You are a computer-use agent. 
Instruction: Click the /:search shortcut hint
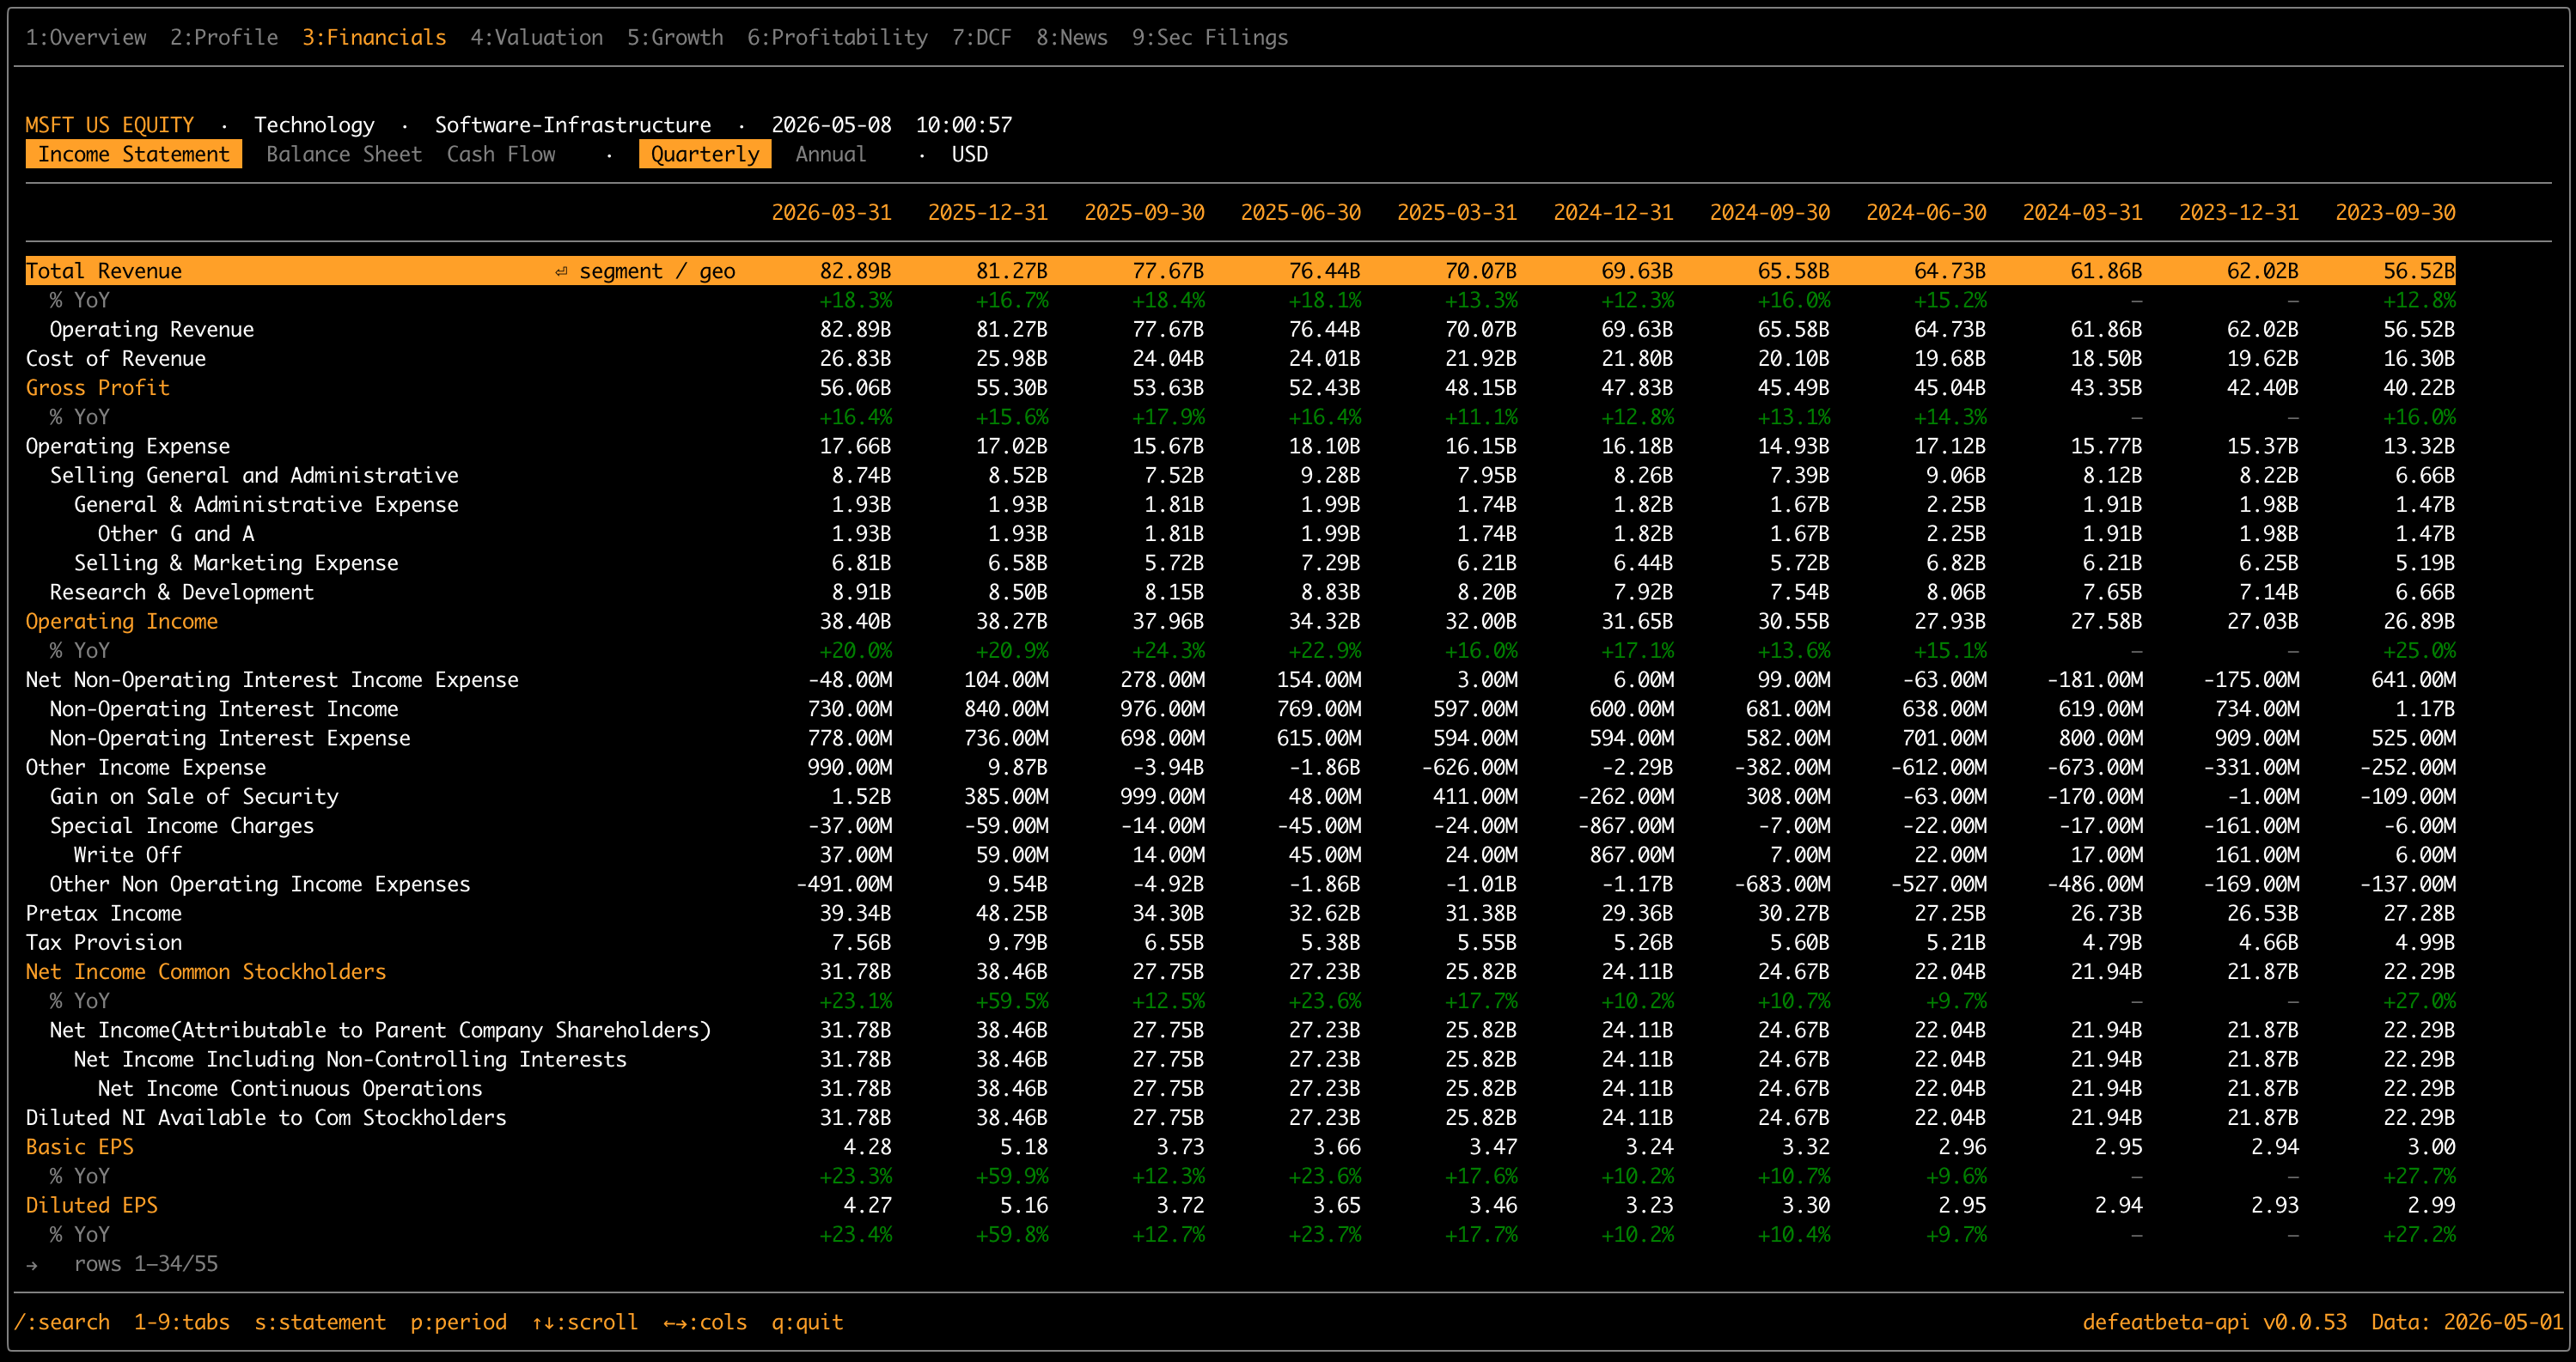coord(62,1322)
